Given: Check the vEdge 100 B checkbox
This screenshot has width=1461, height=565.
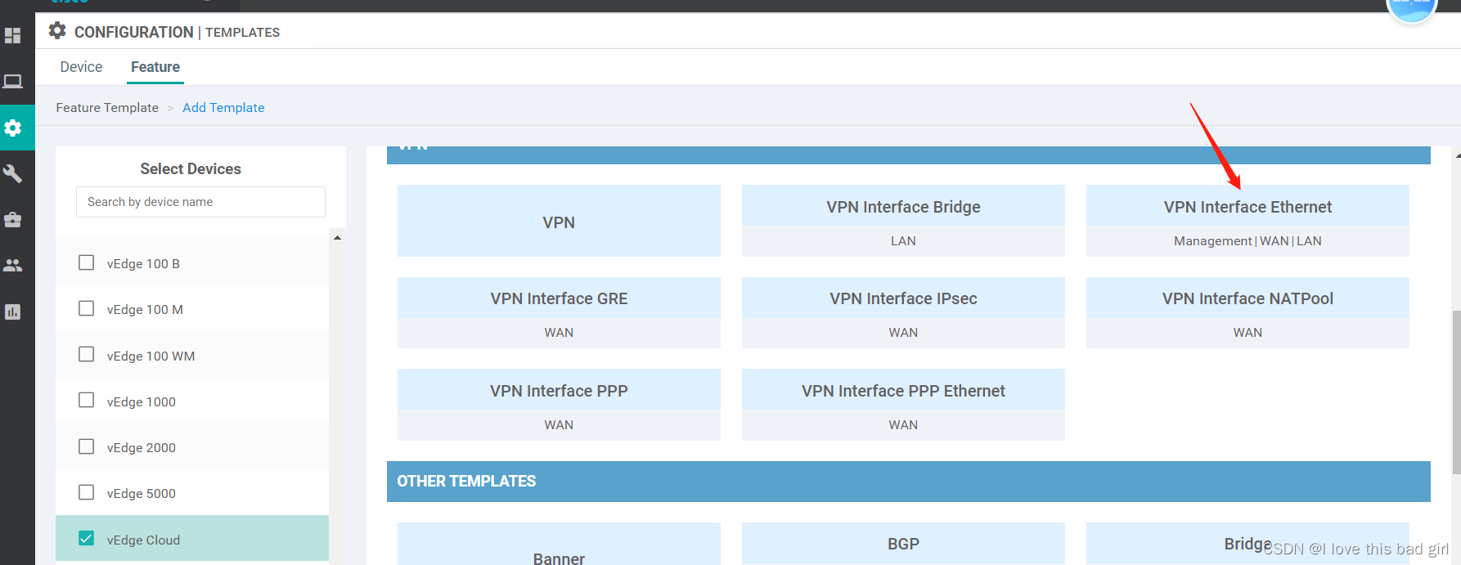Looking at the screenshot, I should pyautogui.click(x=86, y=262).
